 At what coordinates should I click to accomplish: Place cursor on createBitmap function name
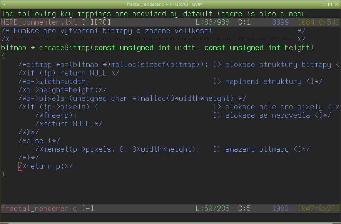point(64,48)
